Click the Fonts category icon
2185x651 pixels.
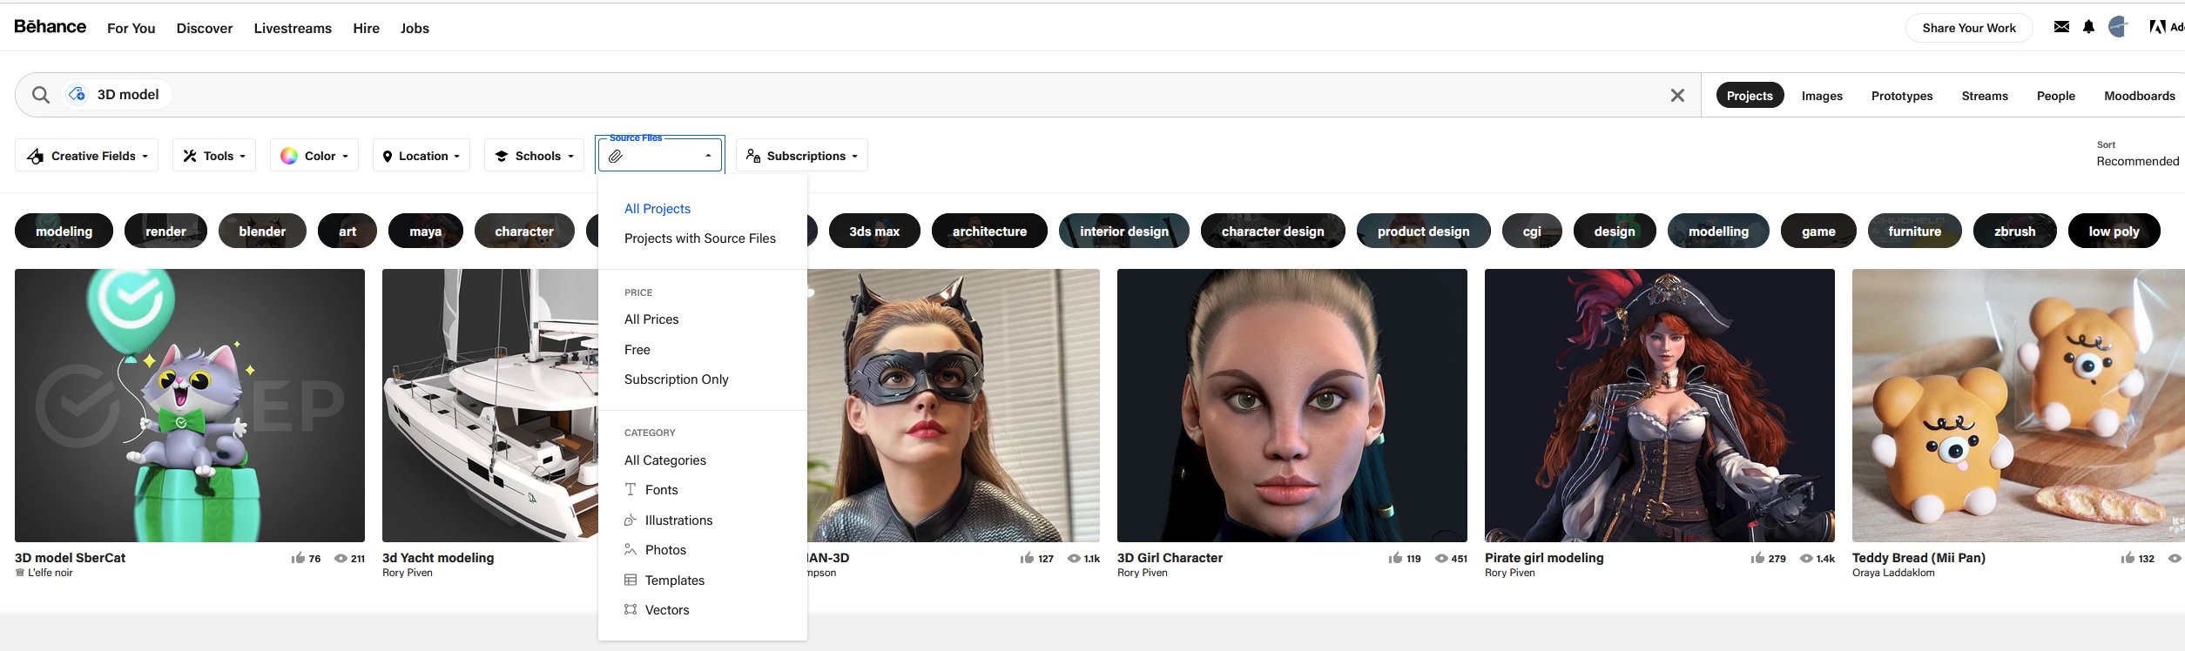click(631, 490)
